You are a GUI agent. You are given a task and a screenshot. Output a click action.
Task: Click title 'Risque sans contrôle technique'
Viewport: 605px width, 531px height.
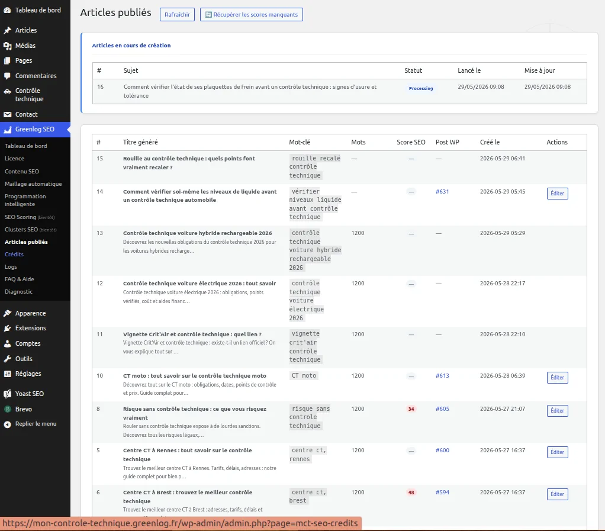(x=194, y=413)
